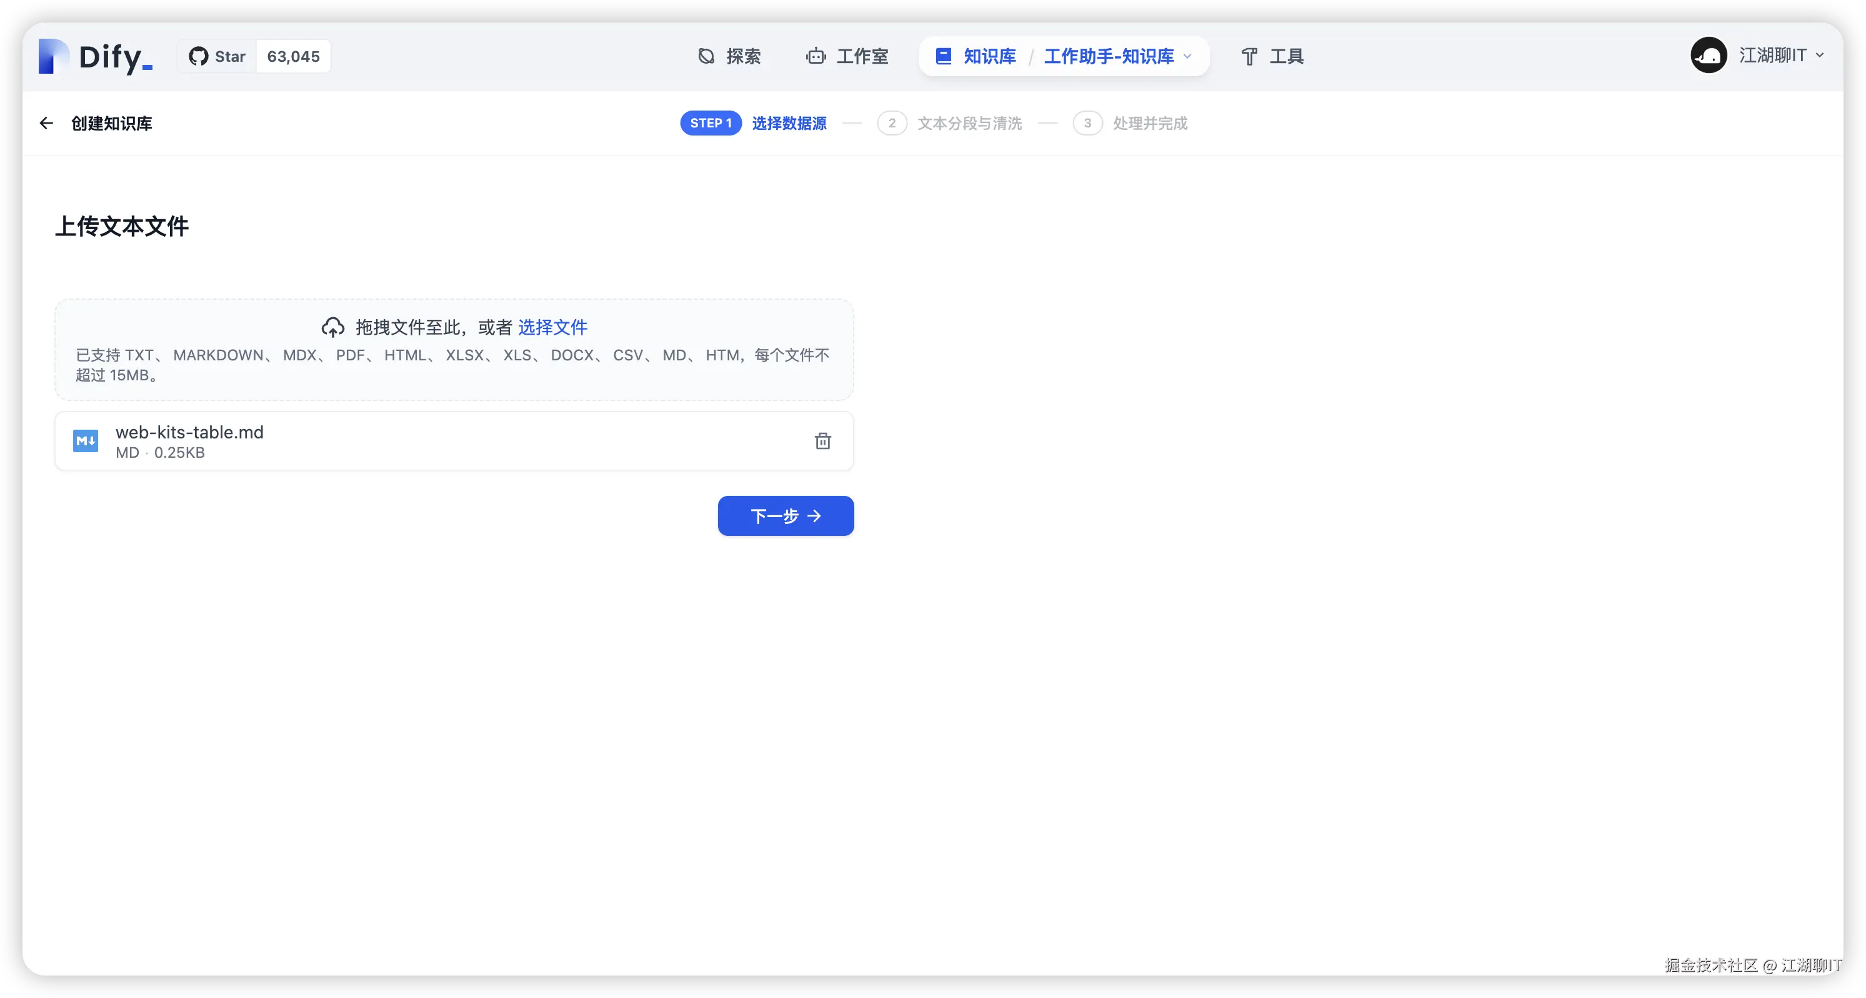
Task: Delete web-kits-table.md with the trash icon
Action: tap(823, 440)
